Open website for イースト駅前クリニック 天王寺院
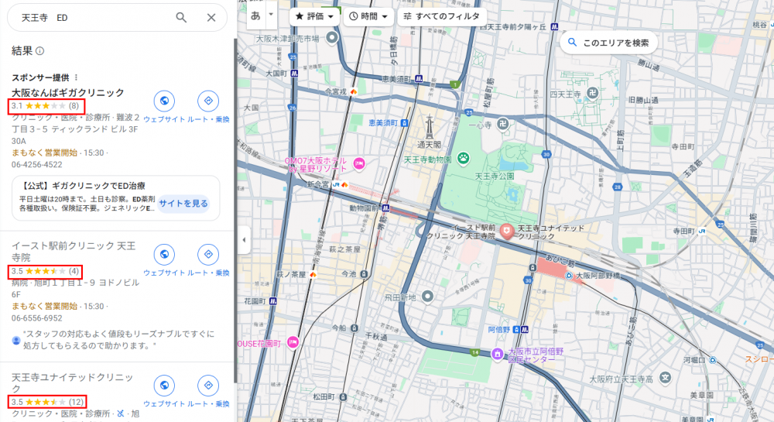This screenshot has width=774, height=422. [164, 254]
